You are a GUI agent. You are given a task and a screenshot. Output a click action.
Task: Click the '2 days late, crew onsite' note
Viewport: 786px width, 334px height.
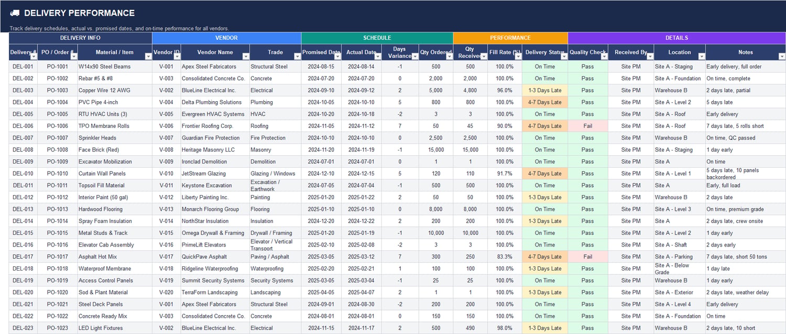click(x=746, y=221)
